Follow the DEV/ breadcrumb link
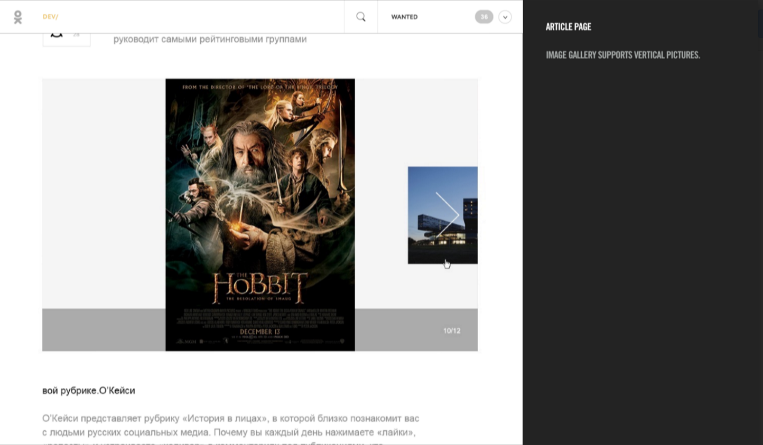This screenshot has width=763, height=445. tap(50, 17)
